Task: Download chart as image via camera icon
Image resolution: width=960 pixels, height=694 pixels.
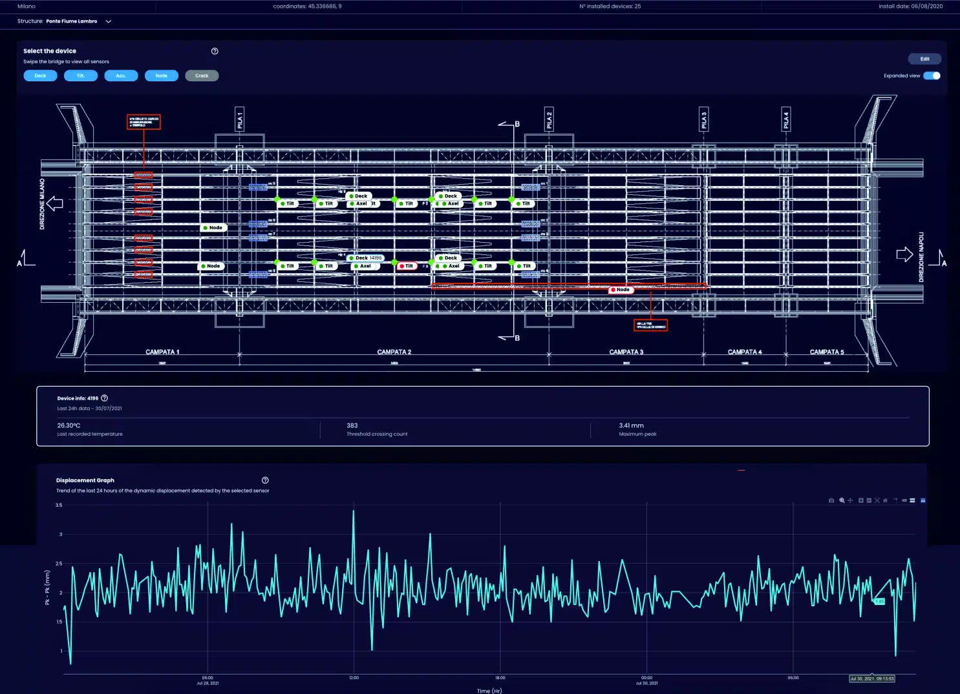Action: [831, 500]
